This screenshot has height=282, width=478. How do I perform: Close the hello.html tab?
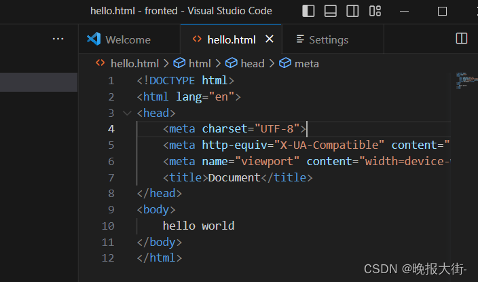pyautogui.click(x=269, y=39)
